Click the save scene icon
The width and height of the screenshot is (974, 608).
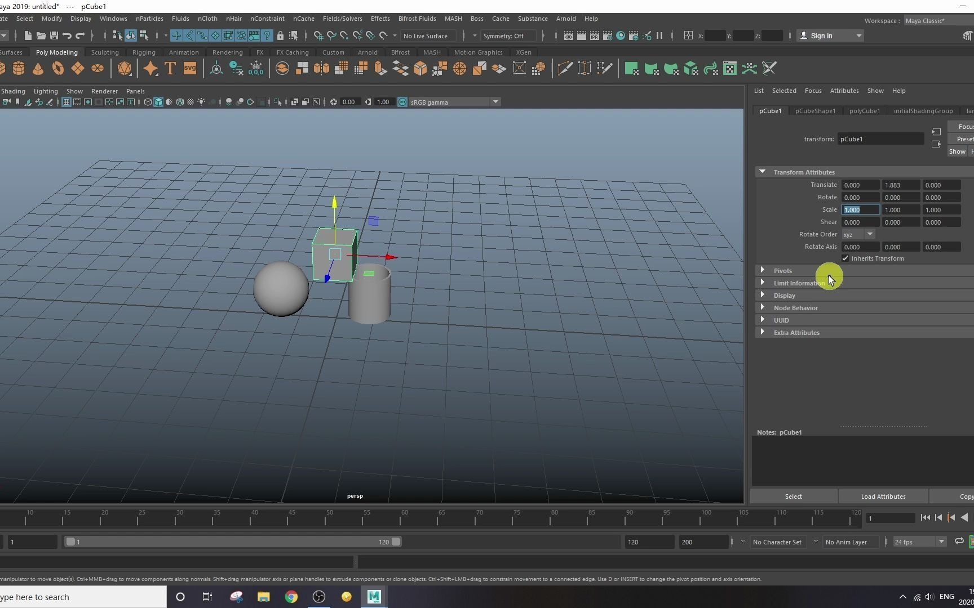(54, 36)
